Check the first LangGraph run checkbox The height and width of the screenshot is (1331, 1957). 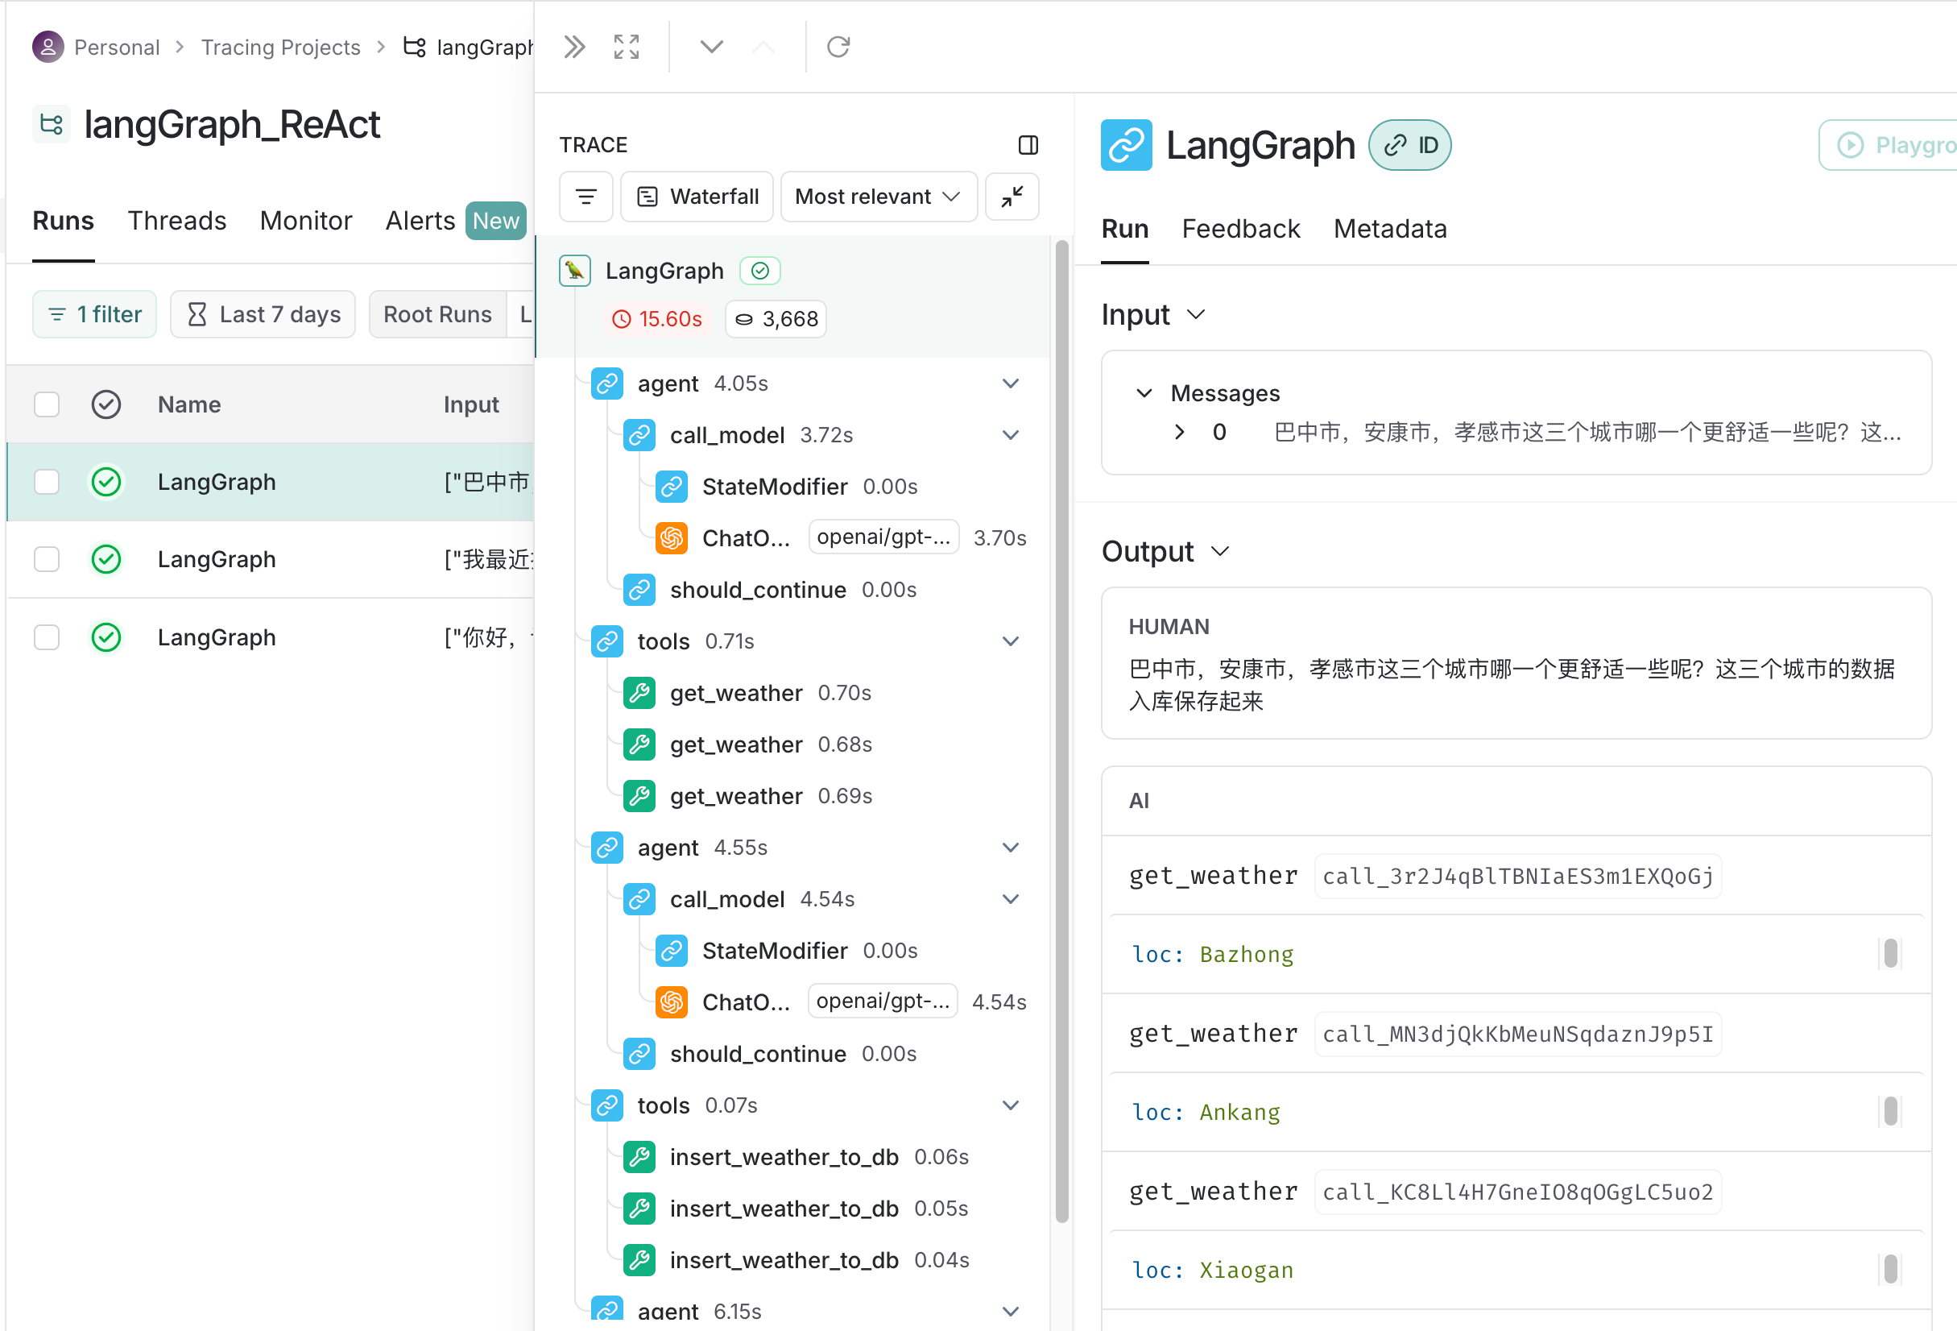48,482
